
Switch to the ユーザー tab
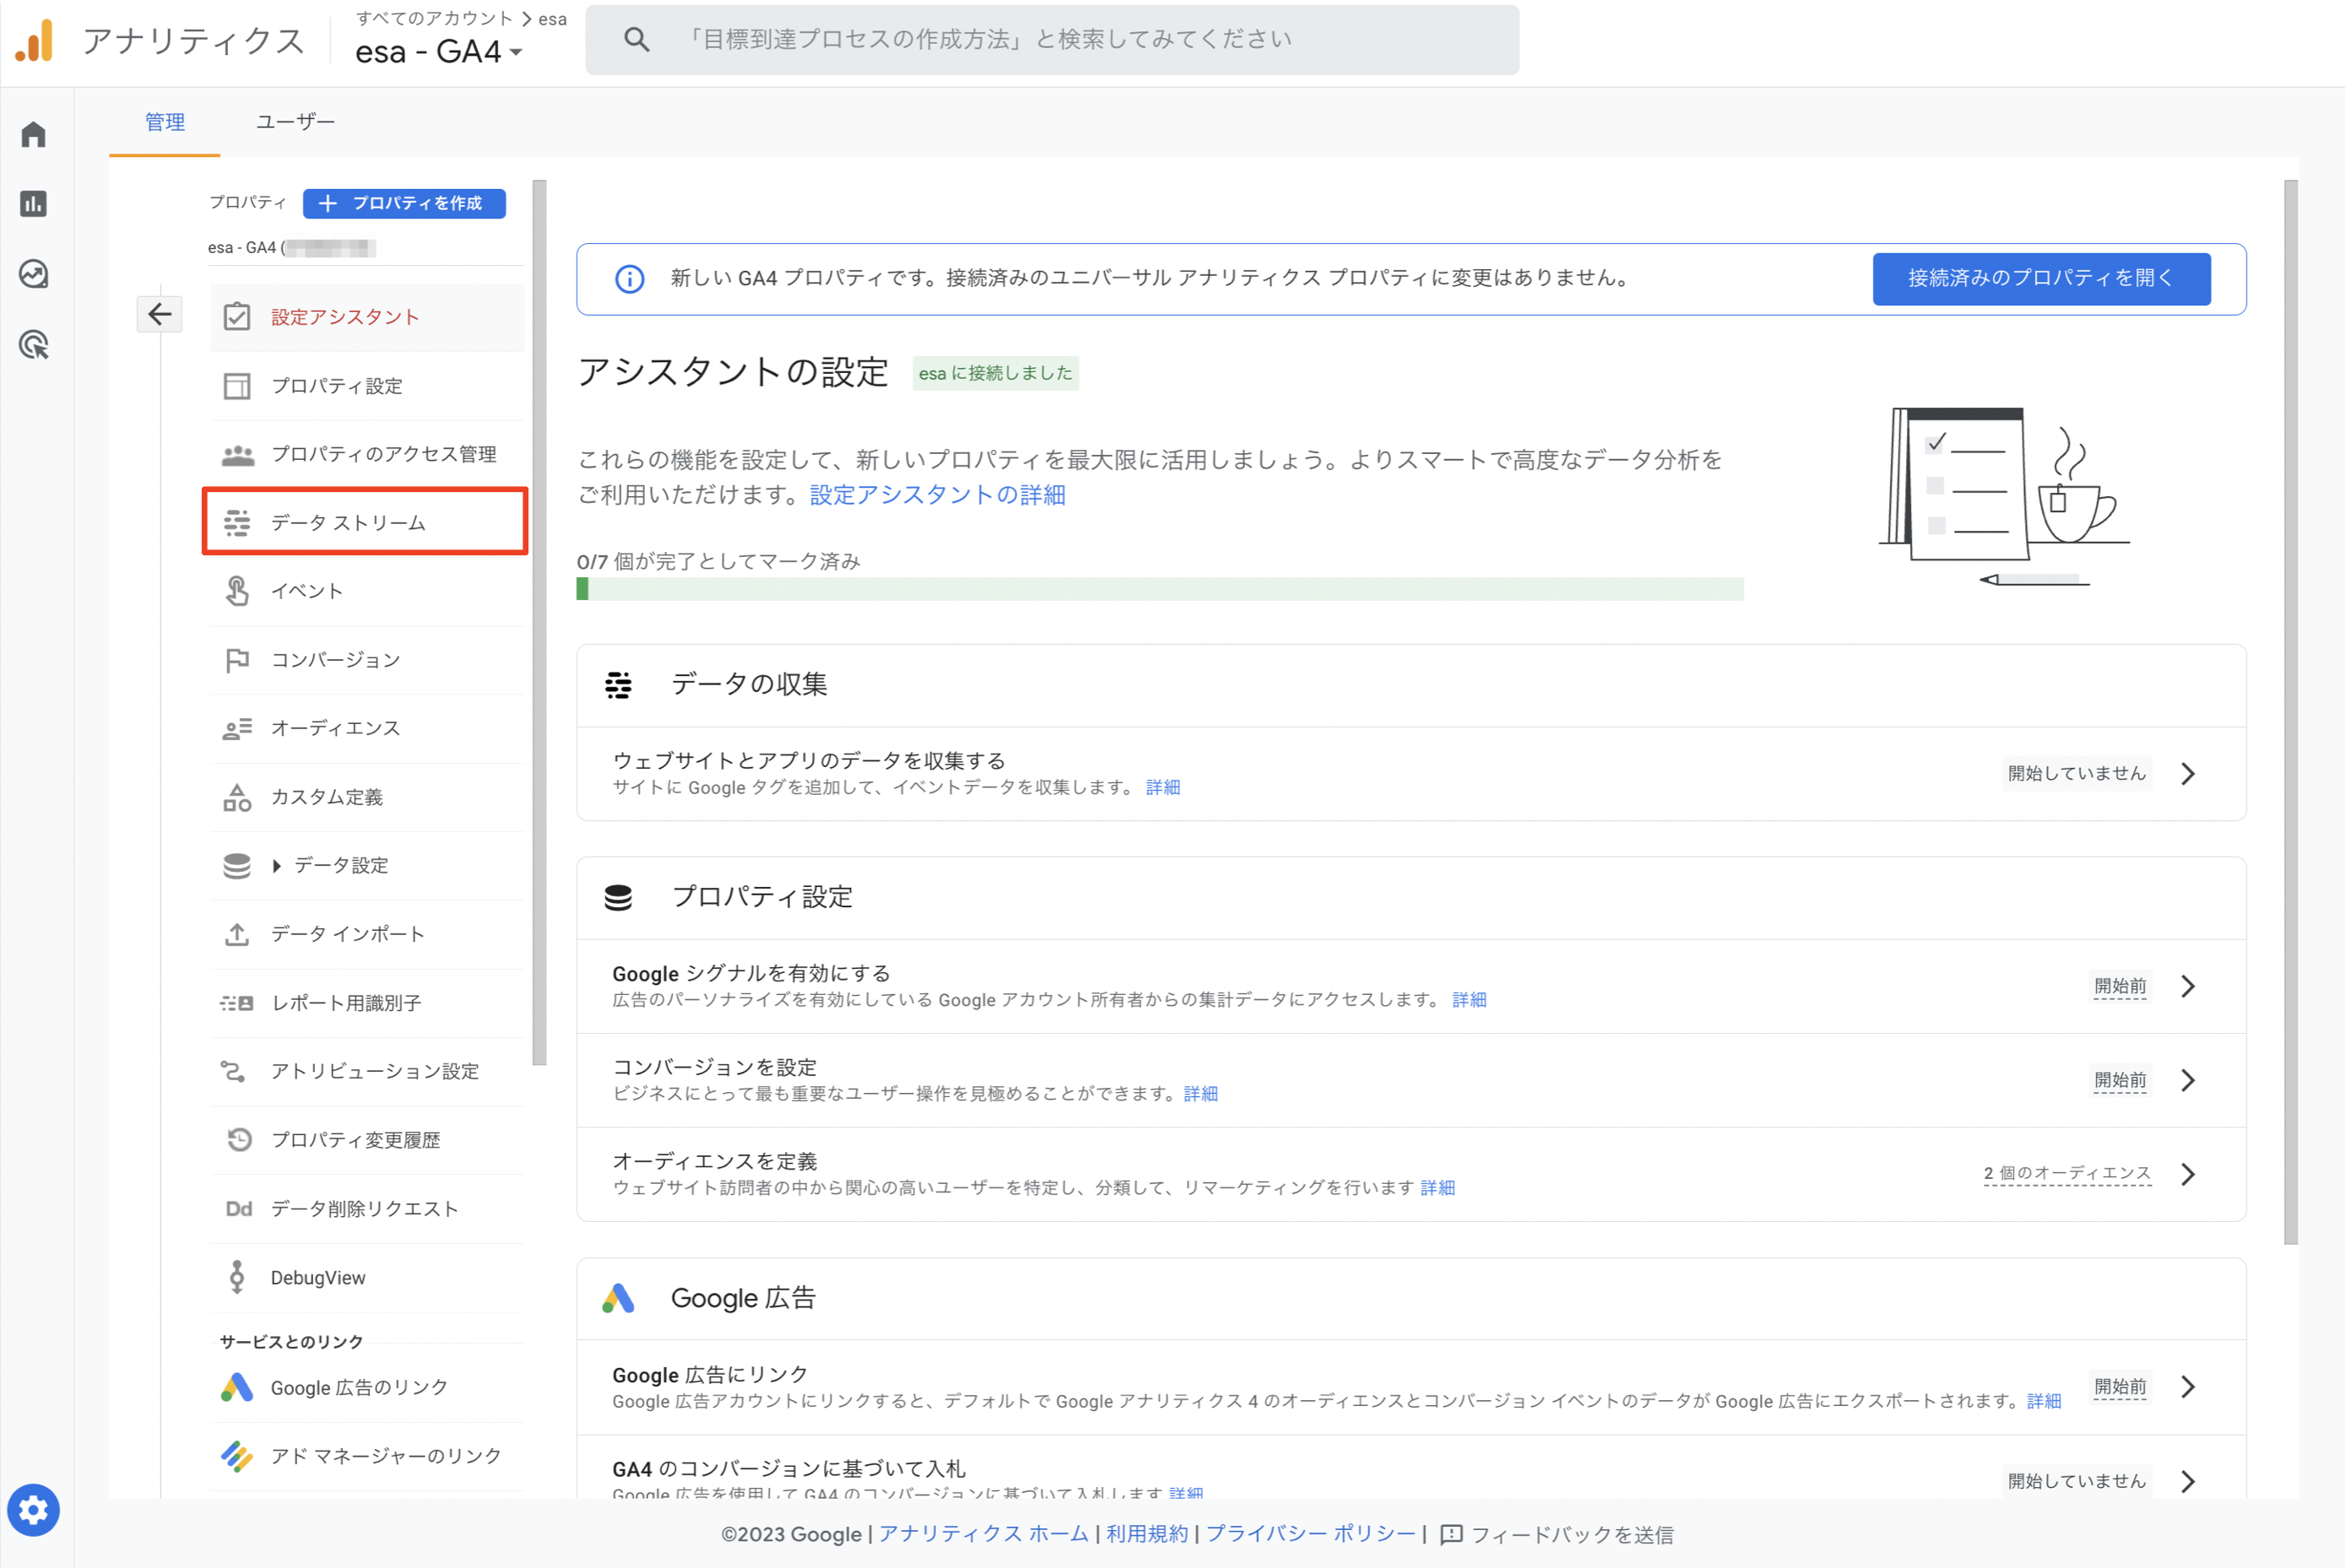pyautogui.click(x=296, y=122)
